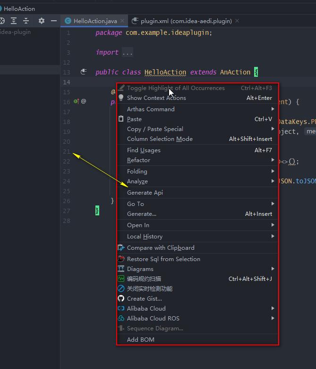
Task: Select Generate Api from context menu
Action: pyautogui.click(x=197, y=192)
